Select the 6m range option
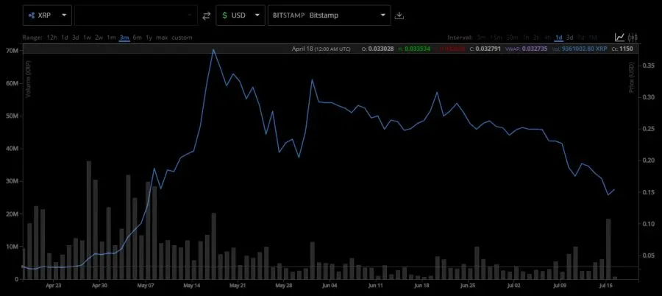 138,37
